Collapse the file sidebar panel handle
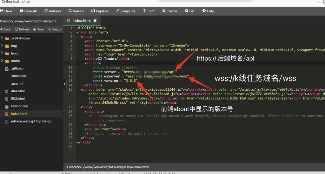Screen dimensions: 325x174 65,84
